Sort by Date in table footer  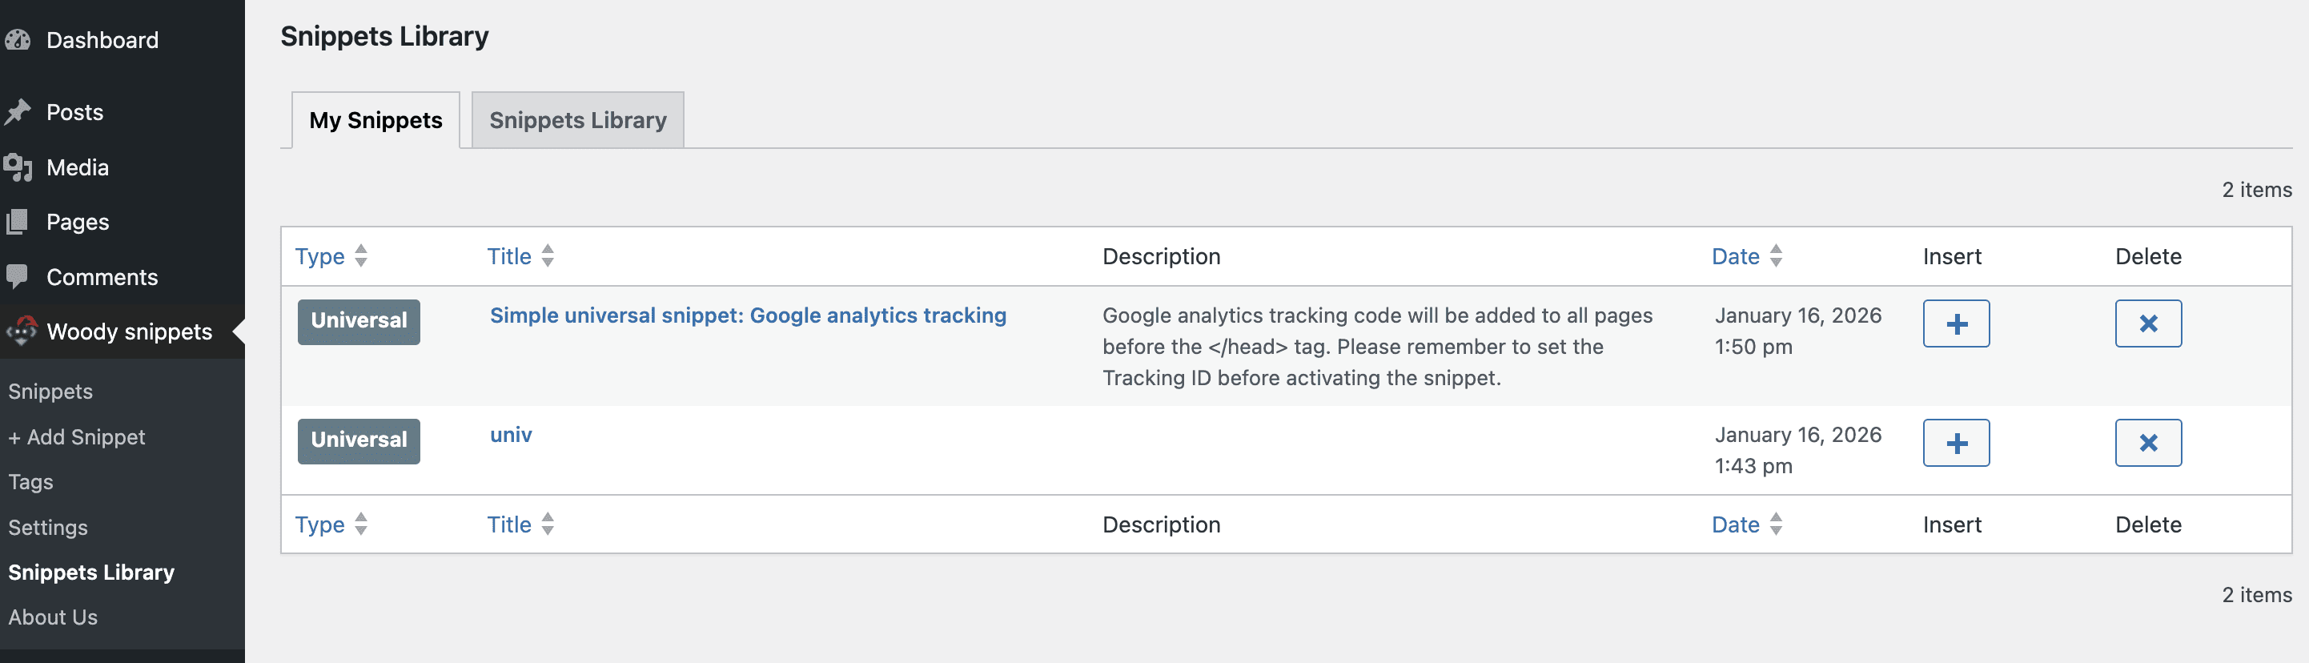[x=1735, y=525]
